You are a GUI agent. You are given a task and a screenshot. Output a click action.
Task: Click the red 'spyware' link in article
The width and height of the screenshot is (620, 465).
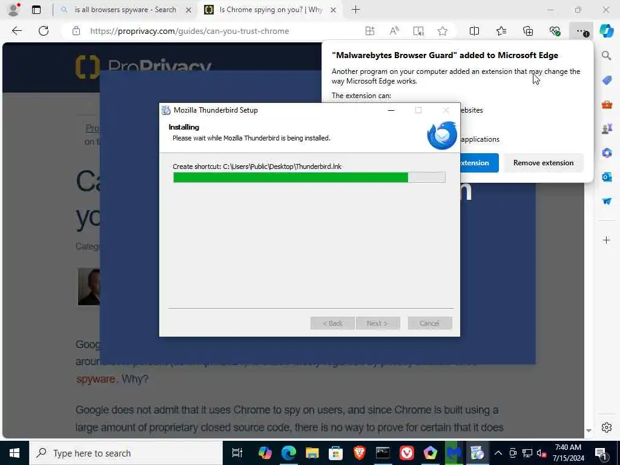(96, 379)
